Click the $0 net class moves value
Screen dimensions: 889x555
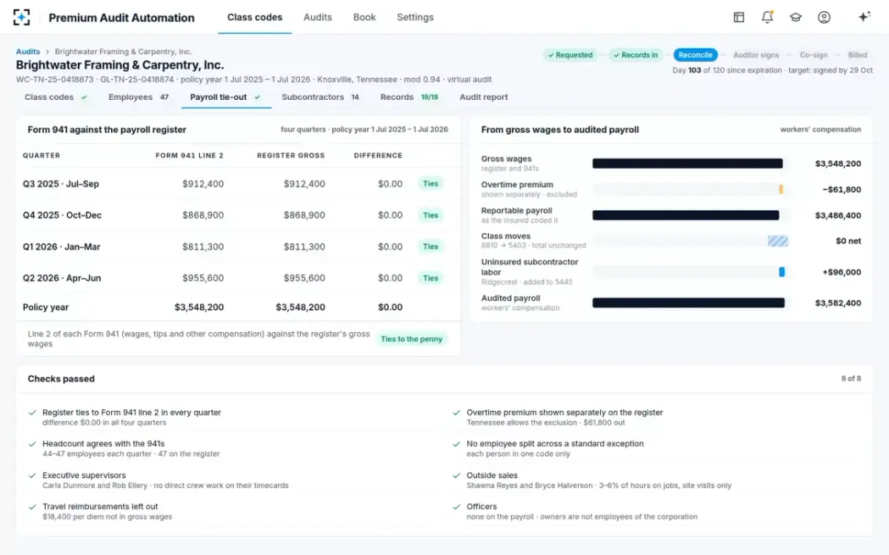[x=848, y=241]
